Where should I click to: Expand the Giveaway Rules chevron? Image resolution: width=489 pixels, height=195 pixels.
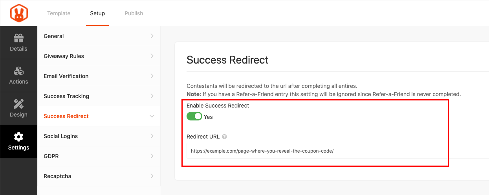click(x=152, y=56)
